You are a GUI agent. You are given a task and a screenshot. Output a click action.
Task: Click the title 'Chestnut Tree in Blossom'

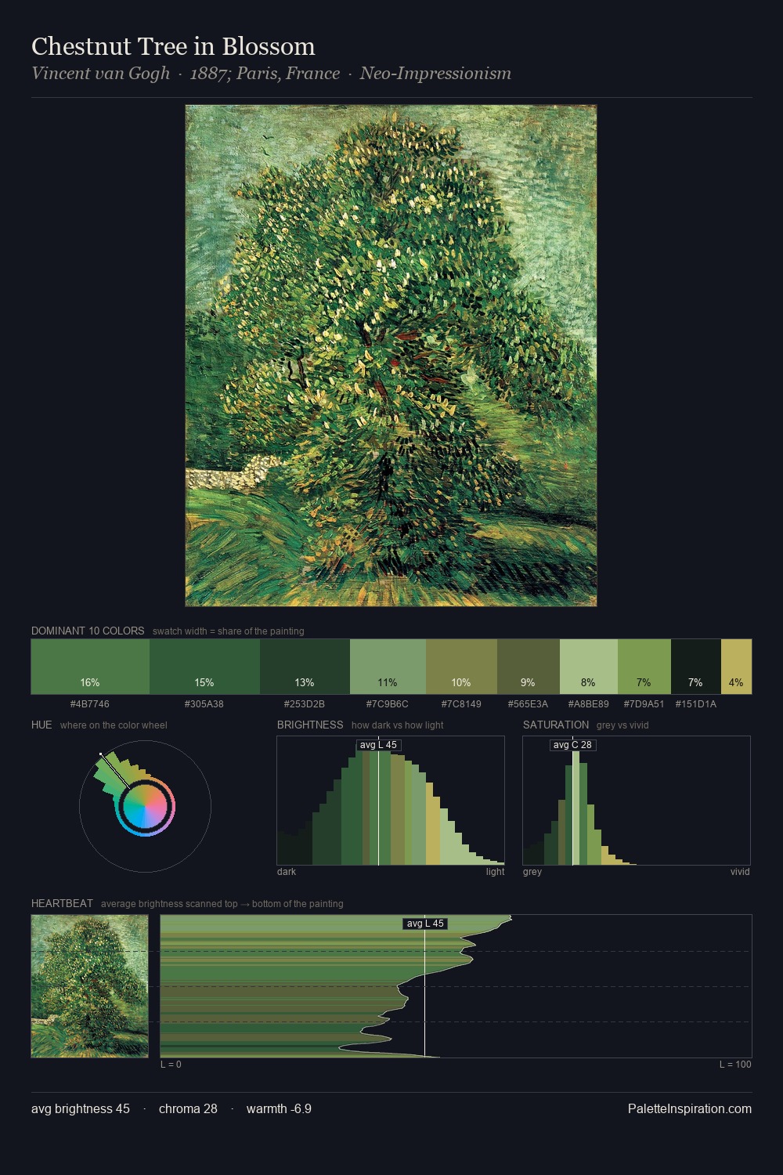pos(173,46)
